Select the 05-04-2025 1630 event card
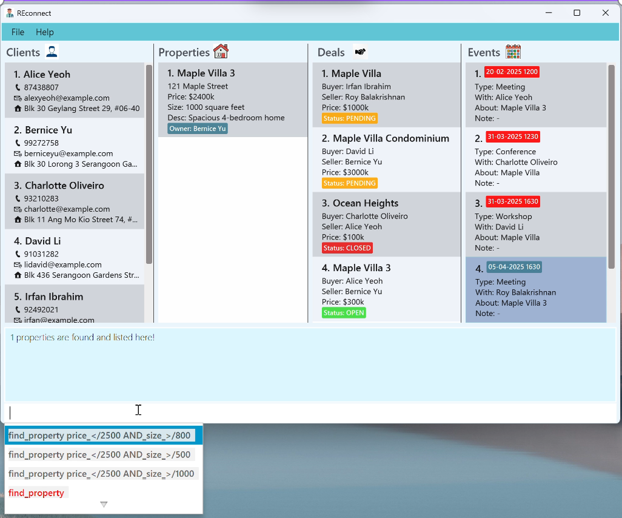622x518 pixels. tap(535, 289)
